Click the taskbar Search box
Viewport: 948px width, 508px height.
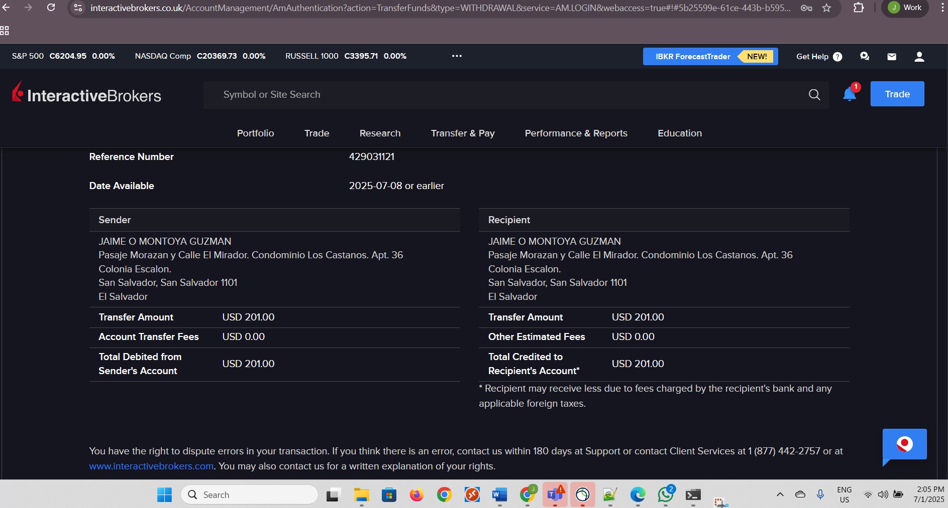pos(249,495)
